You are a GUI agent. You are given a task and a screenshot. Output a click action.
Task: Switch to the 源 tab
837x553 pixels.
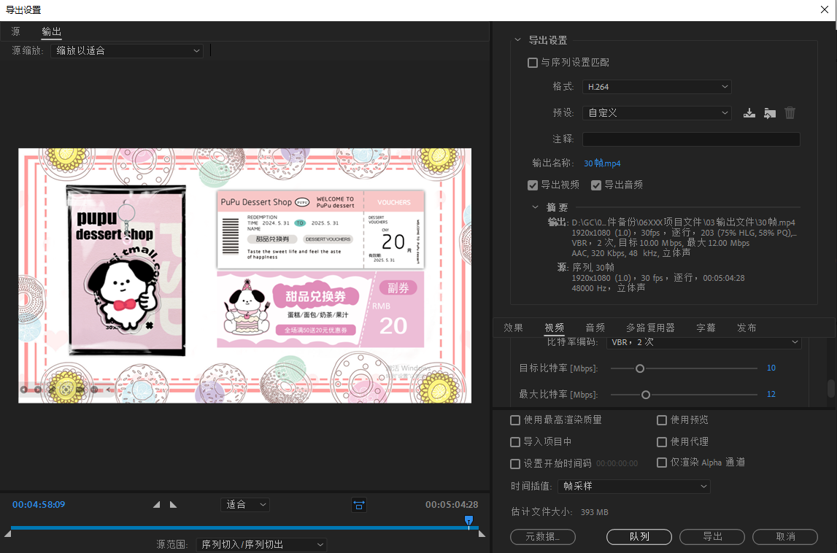[x=16, y=31]
